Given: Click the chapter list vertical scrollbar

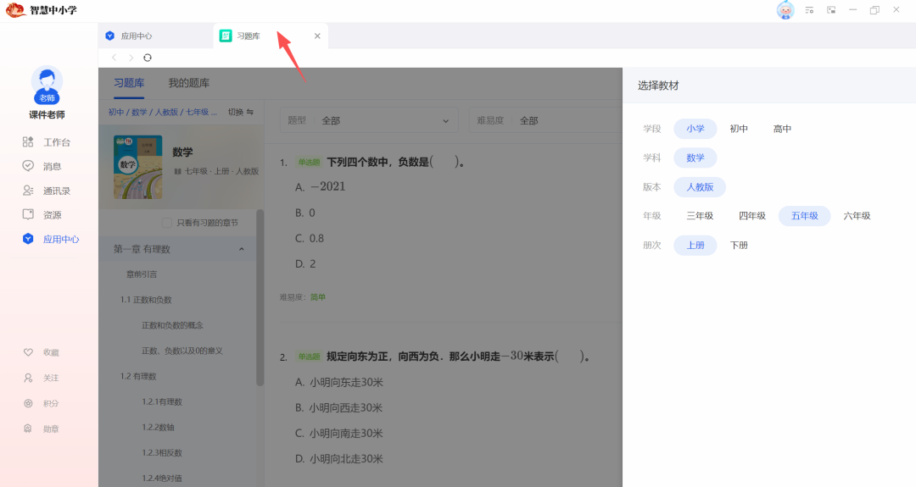Looking at the screenshot, I should [x=260, y=296].
